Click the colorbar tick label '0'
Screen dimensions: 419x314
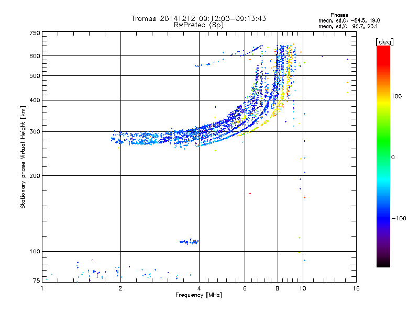coord(393,158)
